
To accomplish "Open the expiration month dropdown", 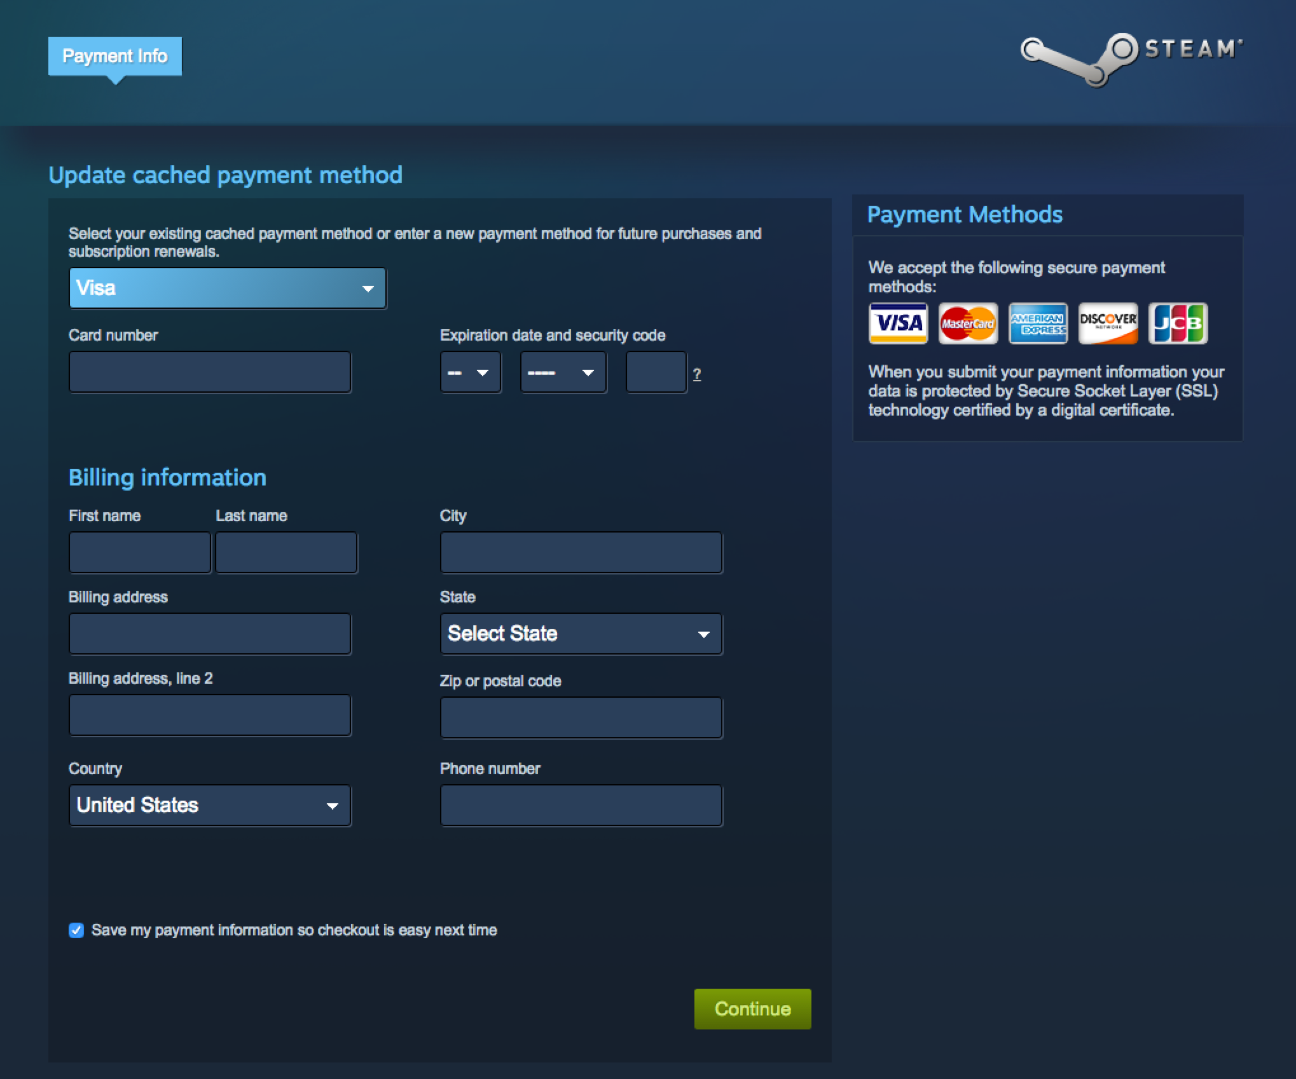I will 469,373.
